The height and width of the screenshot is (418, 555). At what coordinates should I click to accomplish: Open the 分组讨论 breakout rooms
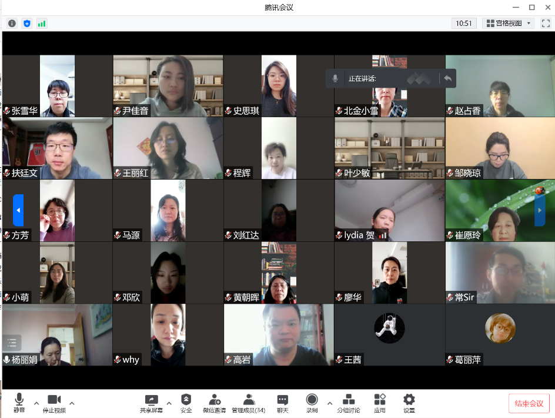[349, 403]
